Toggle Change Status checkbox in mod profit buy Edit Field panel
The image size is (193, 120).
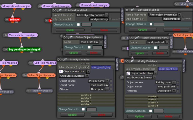tap(78, 24)
